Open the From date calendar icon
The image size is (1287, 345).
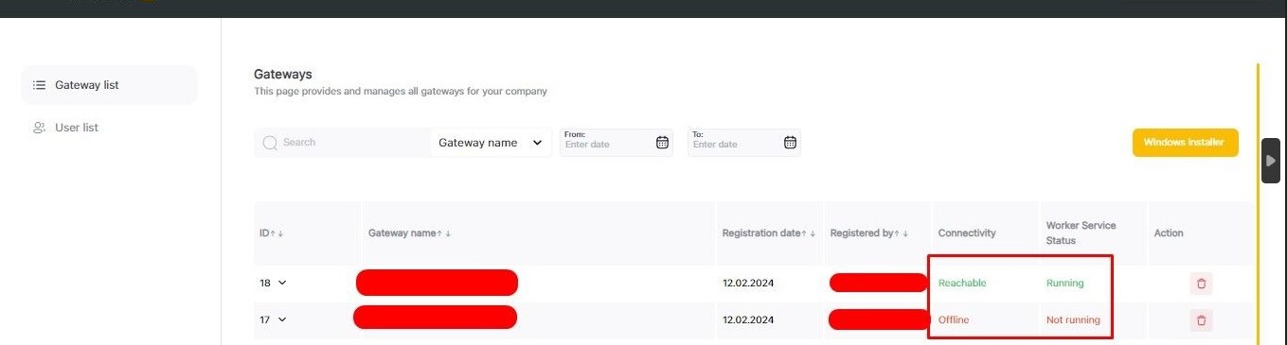(x=662, y=143)
